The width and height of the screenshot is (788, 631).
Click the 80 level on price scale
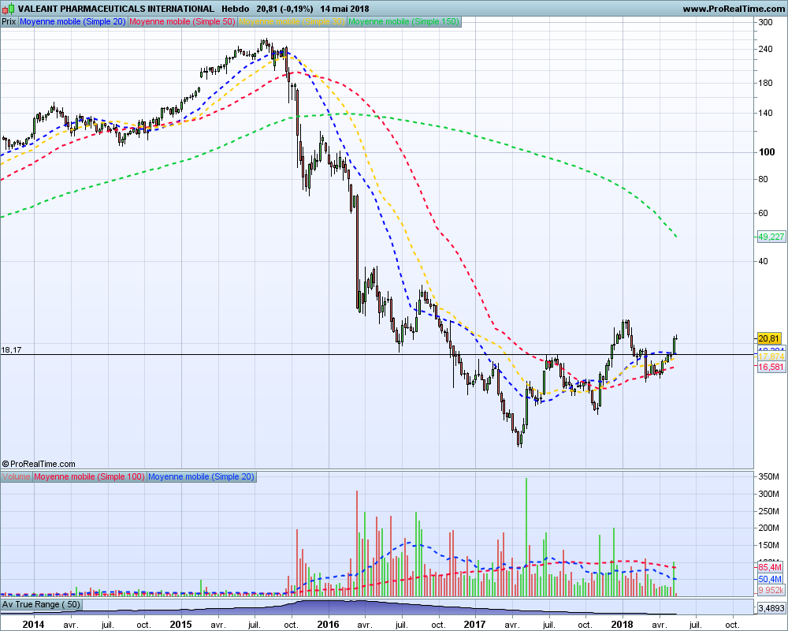763,179
